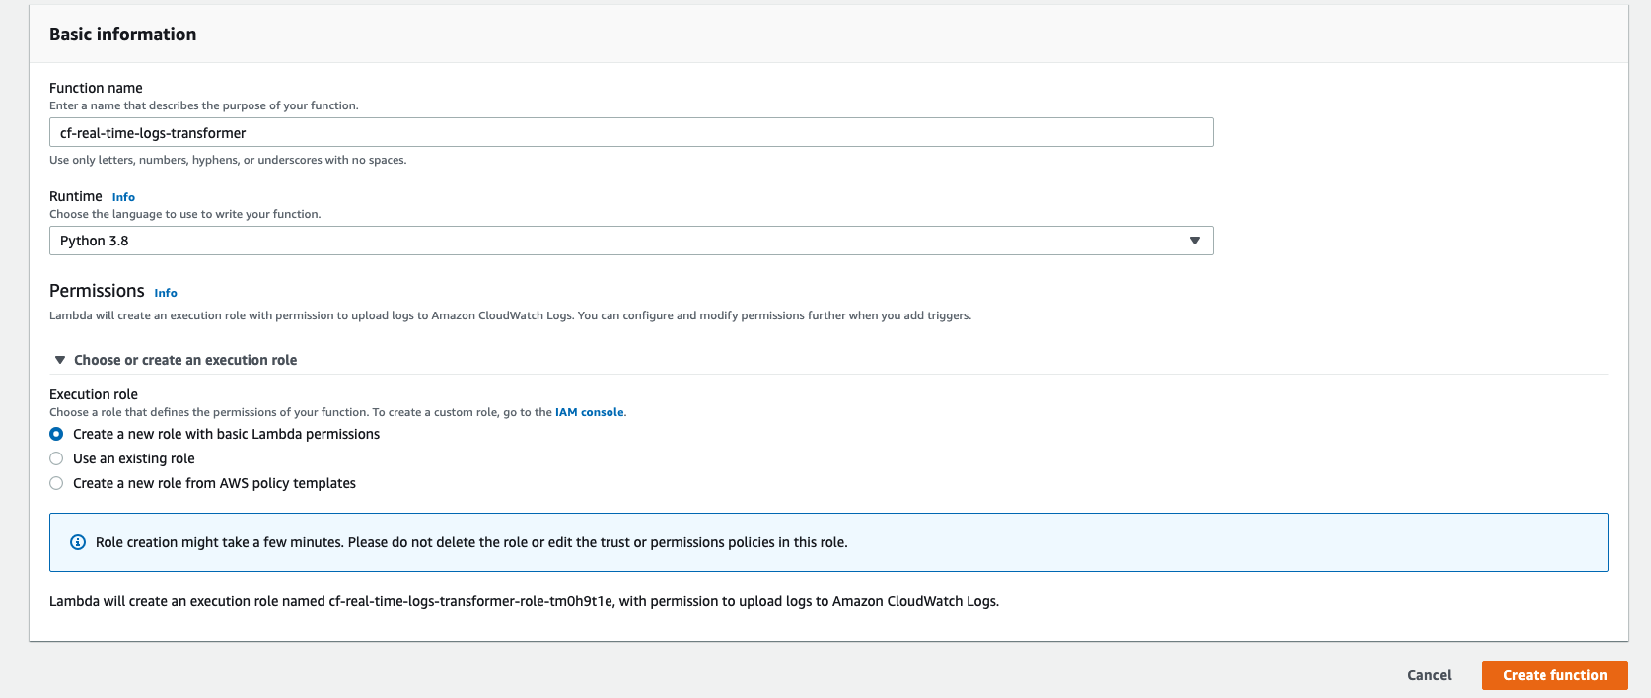Open the Info link next to Permissions

pos(166,293)
